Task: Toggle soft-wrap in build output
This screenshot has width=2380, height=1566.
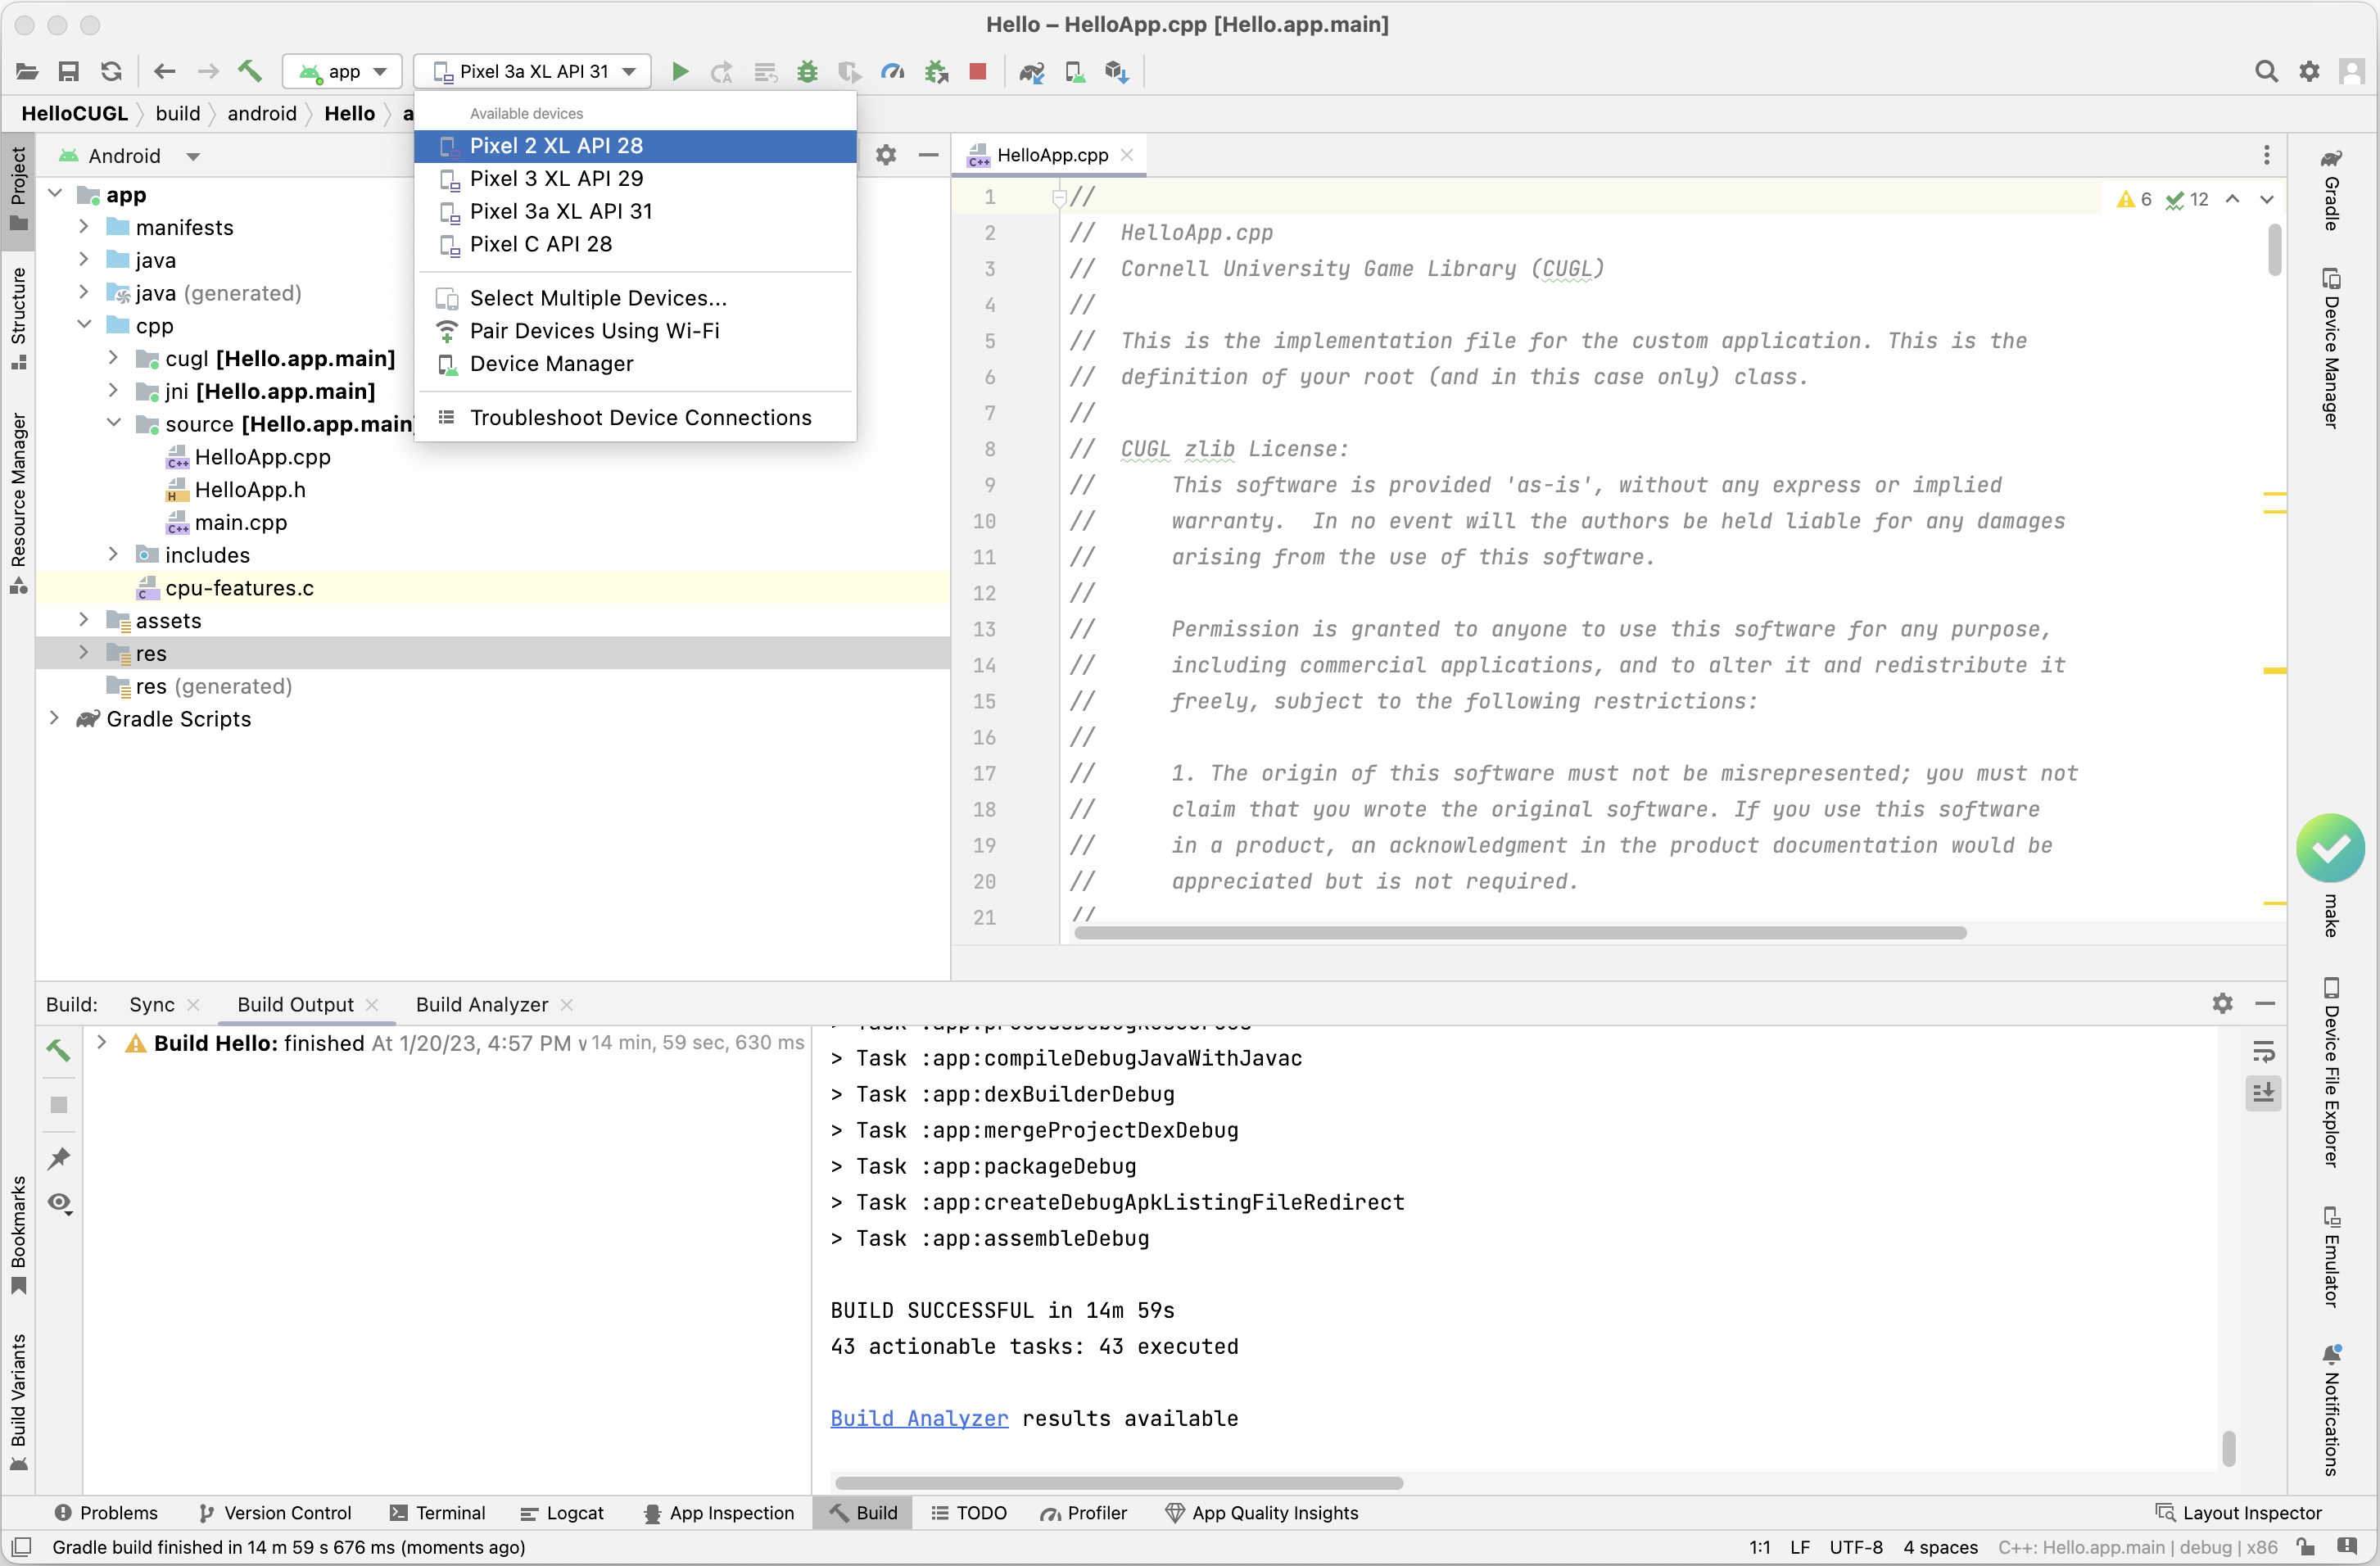Action: [2263, 1051]
